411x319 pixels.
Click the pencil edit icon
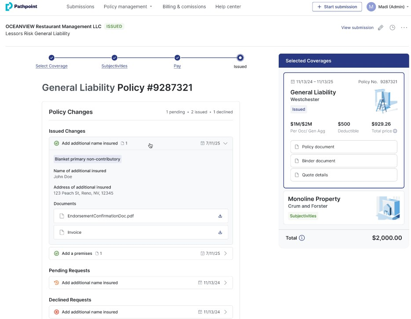pos(381,28)
